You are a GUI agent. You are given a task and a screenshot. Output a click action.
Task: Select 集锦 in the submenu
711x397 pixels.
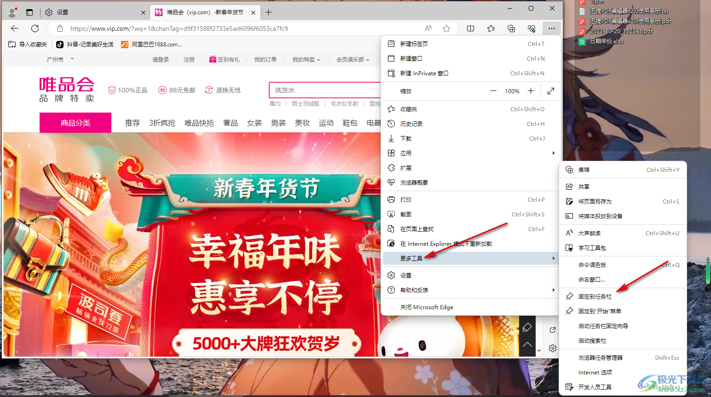click(x=623, y=170)
